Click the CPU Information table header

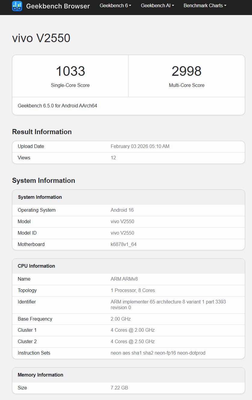tap(36, 266)
